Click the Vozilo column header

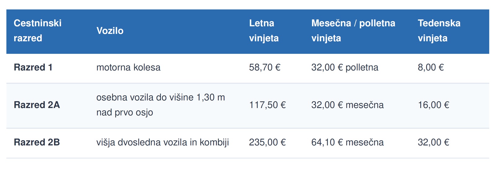point(110,31)
